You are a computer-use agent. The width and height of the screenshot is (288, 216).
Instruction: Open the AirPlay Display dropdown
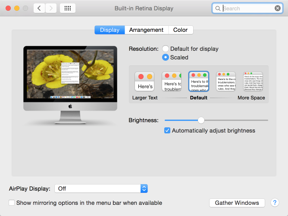click(x=101, y=188)
